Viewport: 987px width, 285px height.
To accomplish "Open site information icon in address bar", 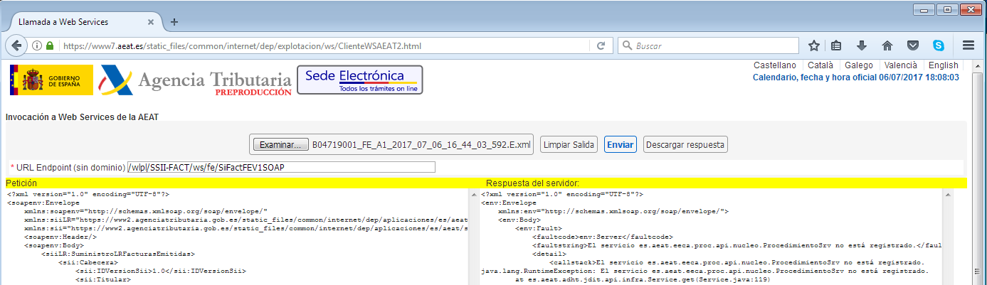I will [37, 45].
